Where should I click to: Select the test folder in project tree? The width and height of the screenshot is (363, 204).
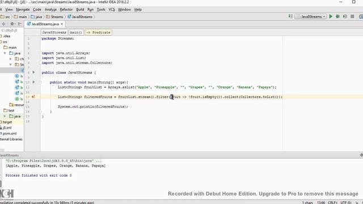(x=9, y=110)
